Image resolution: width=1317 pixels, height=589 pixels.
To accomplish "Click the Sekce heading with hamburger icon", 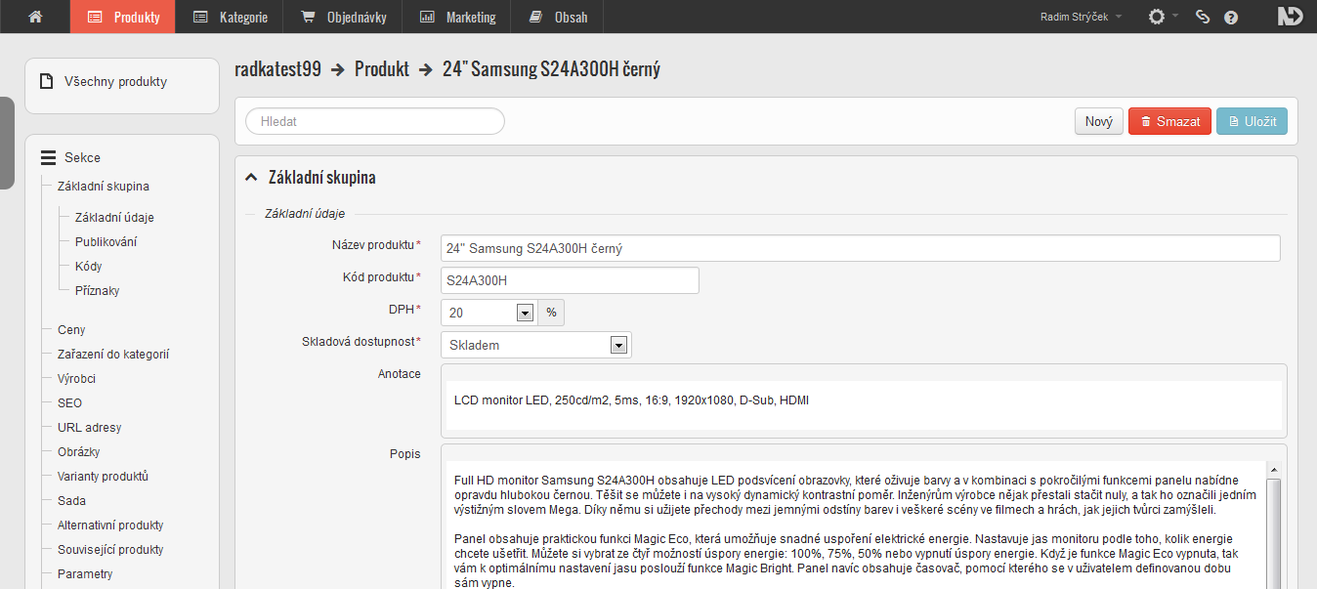I will click(70, 157).
